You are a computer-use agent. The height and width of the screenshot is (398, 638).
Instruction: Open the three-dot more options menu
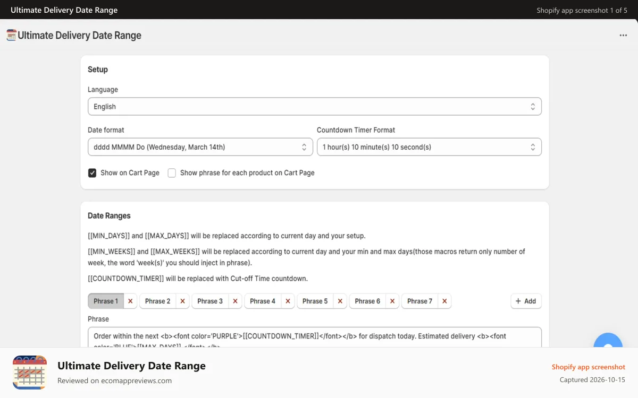click(623, 36)
